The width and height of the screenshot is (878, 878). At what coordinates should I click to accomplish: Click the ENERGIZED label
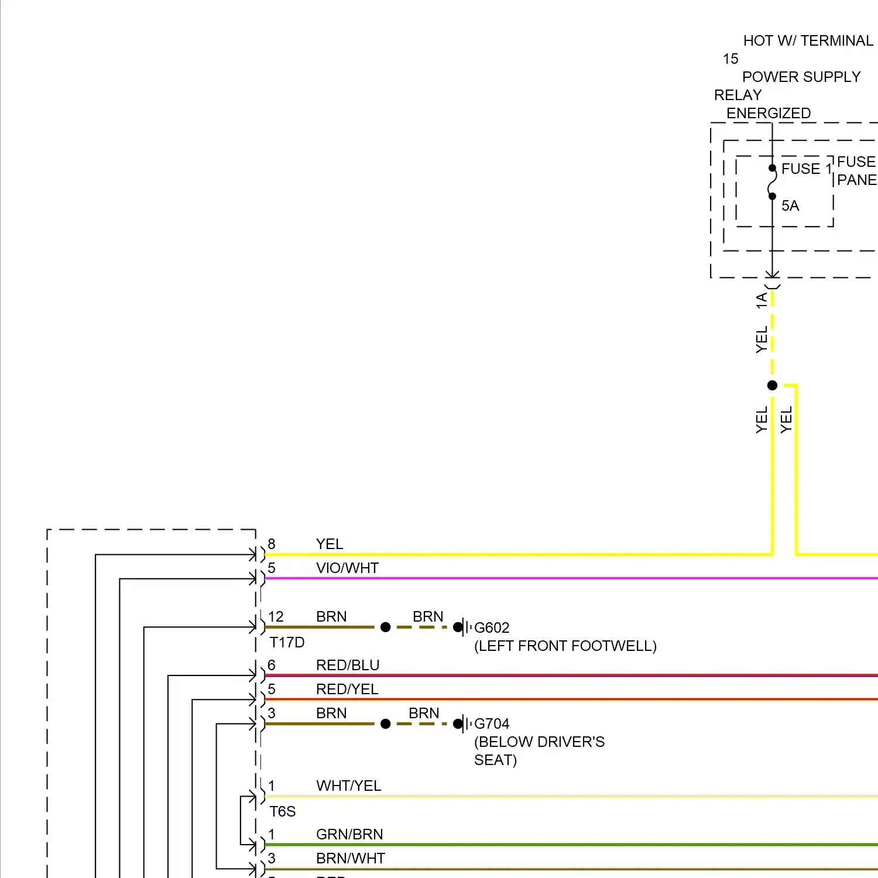click(769, 113)
